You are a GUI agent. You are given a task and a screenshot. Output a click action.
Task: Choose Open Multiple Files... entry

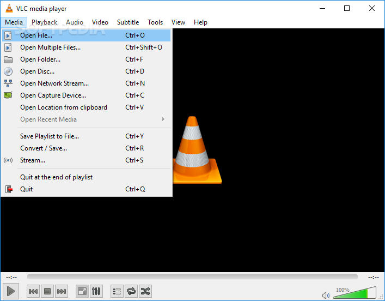(x=87, y=47)
